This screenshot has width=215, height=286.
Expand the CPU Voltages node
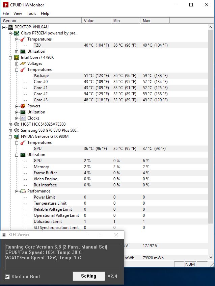click(17, 63)
